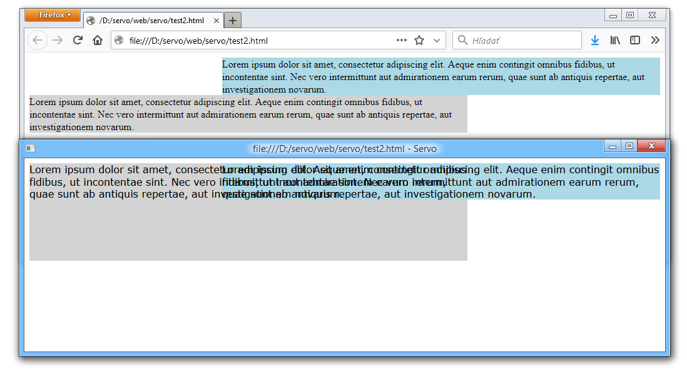This screenshot has height=374, width=687.
Task: Click the gray Lorem ipsum paragraph in Firefox
Action: coord(248,114)
